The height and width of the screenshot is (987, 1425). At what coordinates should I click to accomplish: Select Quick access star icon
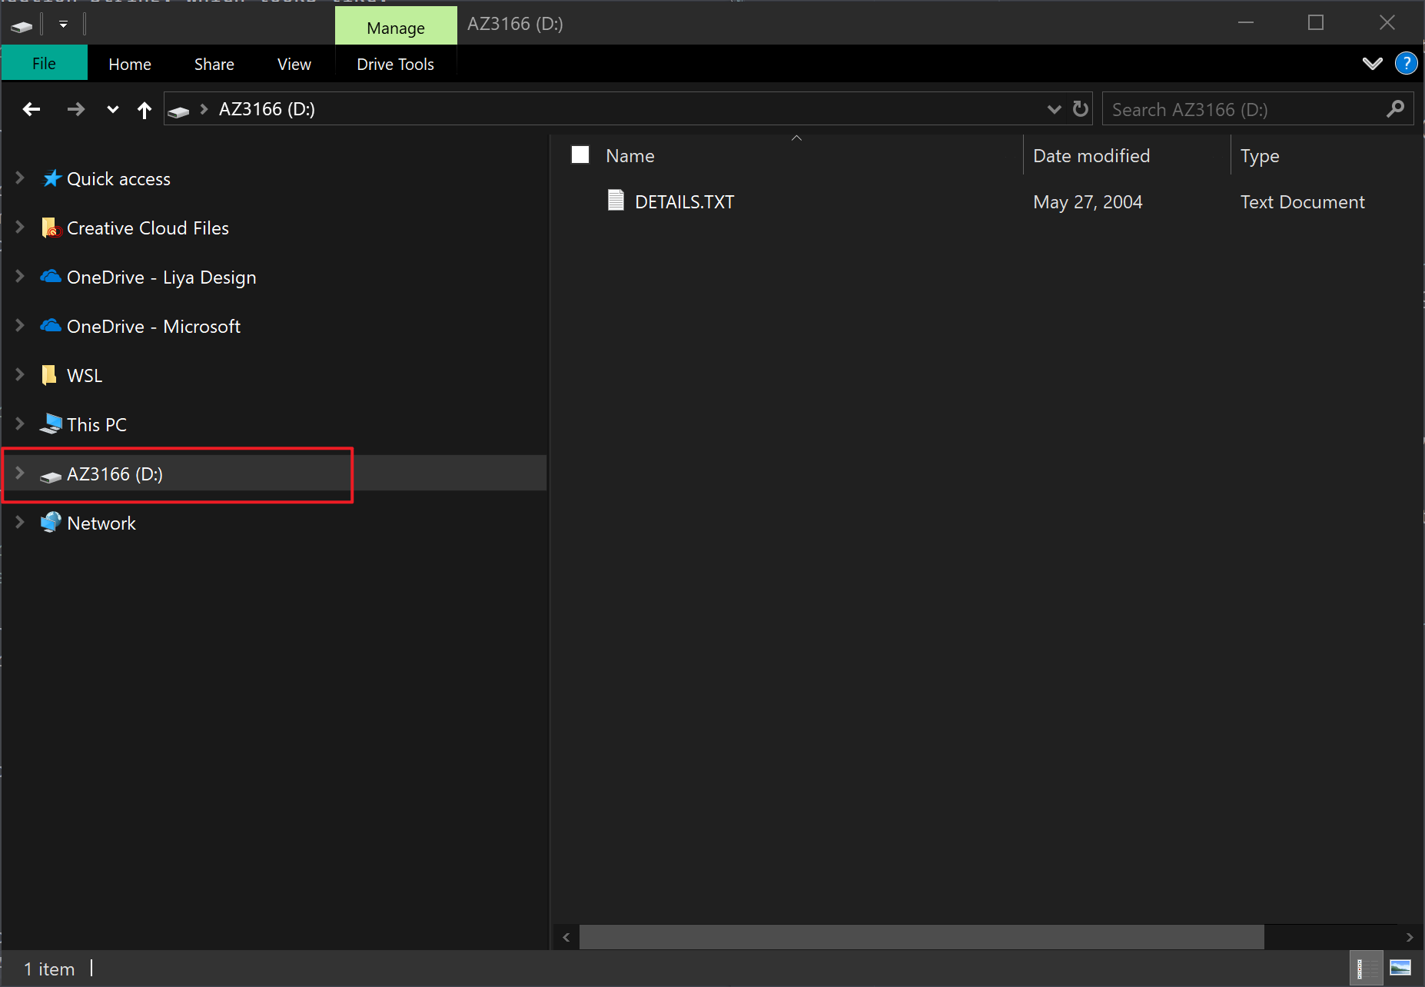[x=51, y=178]
